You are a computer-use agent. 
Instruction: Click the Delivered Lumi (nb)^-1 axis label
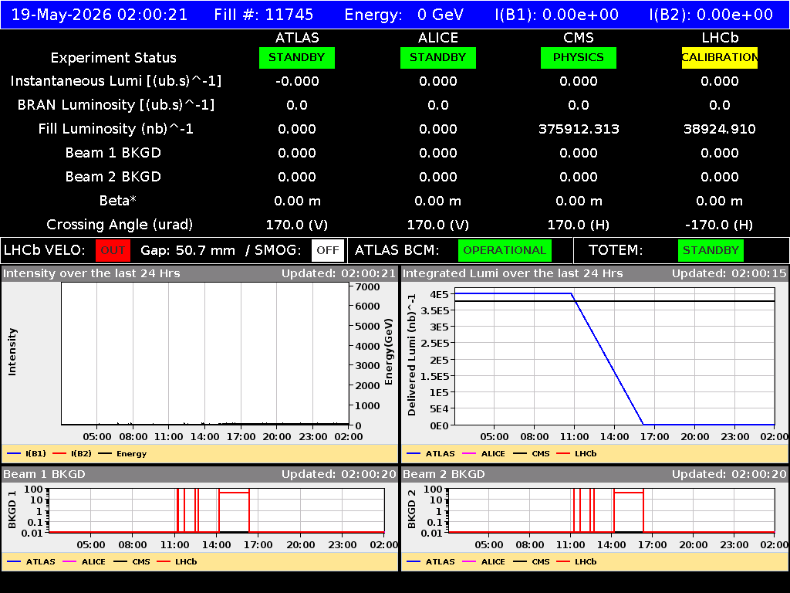[x=412, y=355]
